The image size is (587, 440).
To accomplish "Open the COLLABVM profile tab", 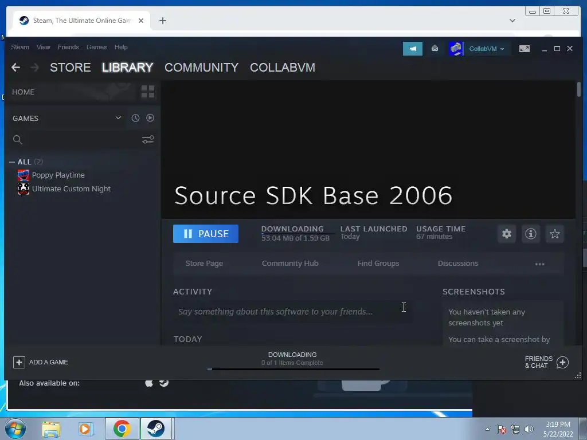I will [283, 68].
